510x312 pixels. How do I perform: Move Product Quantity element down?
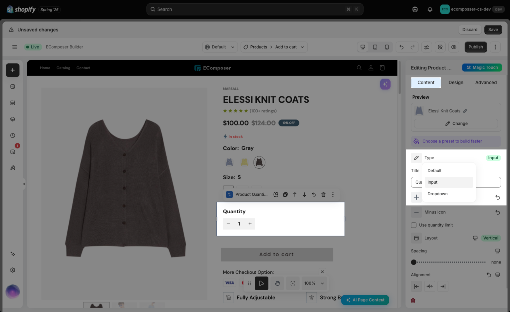[304, 194]
